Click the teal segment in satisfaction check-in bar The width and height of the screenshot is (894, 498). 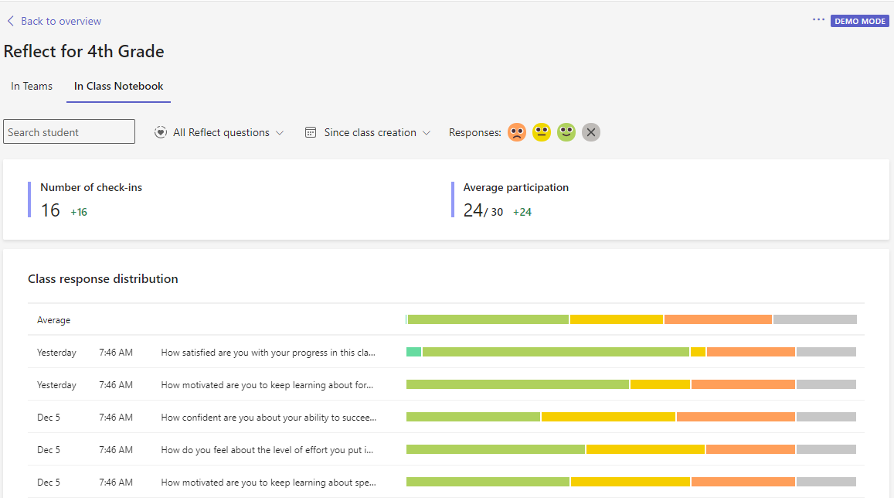[x=413, y=352]
